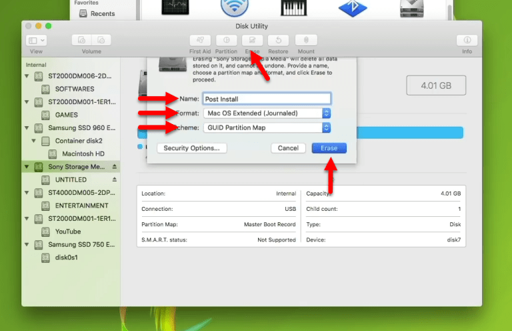Select the ST2000DM006-2D disk icon
This screenshot has height=331, width=512.
point(39,76)
